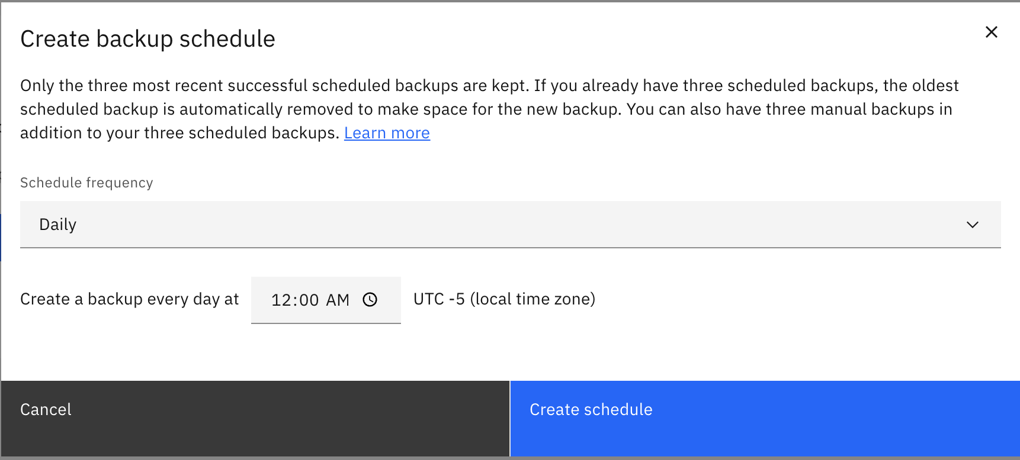The image size is (1020, 460).
Task: Click the first line of backup description text
Action: click(x=489, y=86)
